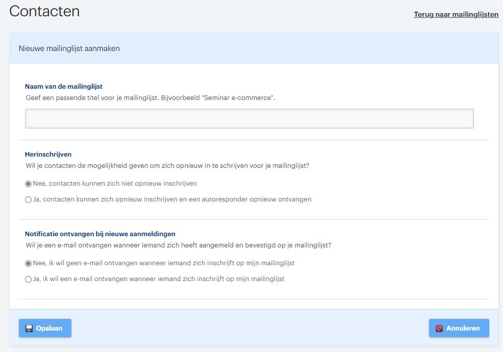Enable Ja, ik wil een e-mail ontvangen
Image resolution: width=503 pixels, height=352 pixels.
pyautogui.click(x=29, y=279)
